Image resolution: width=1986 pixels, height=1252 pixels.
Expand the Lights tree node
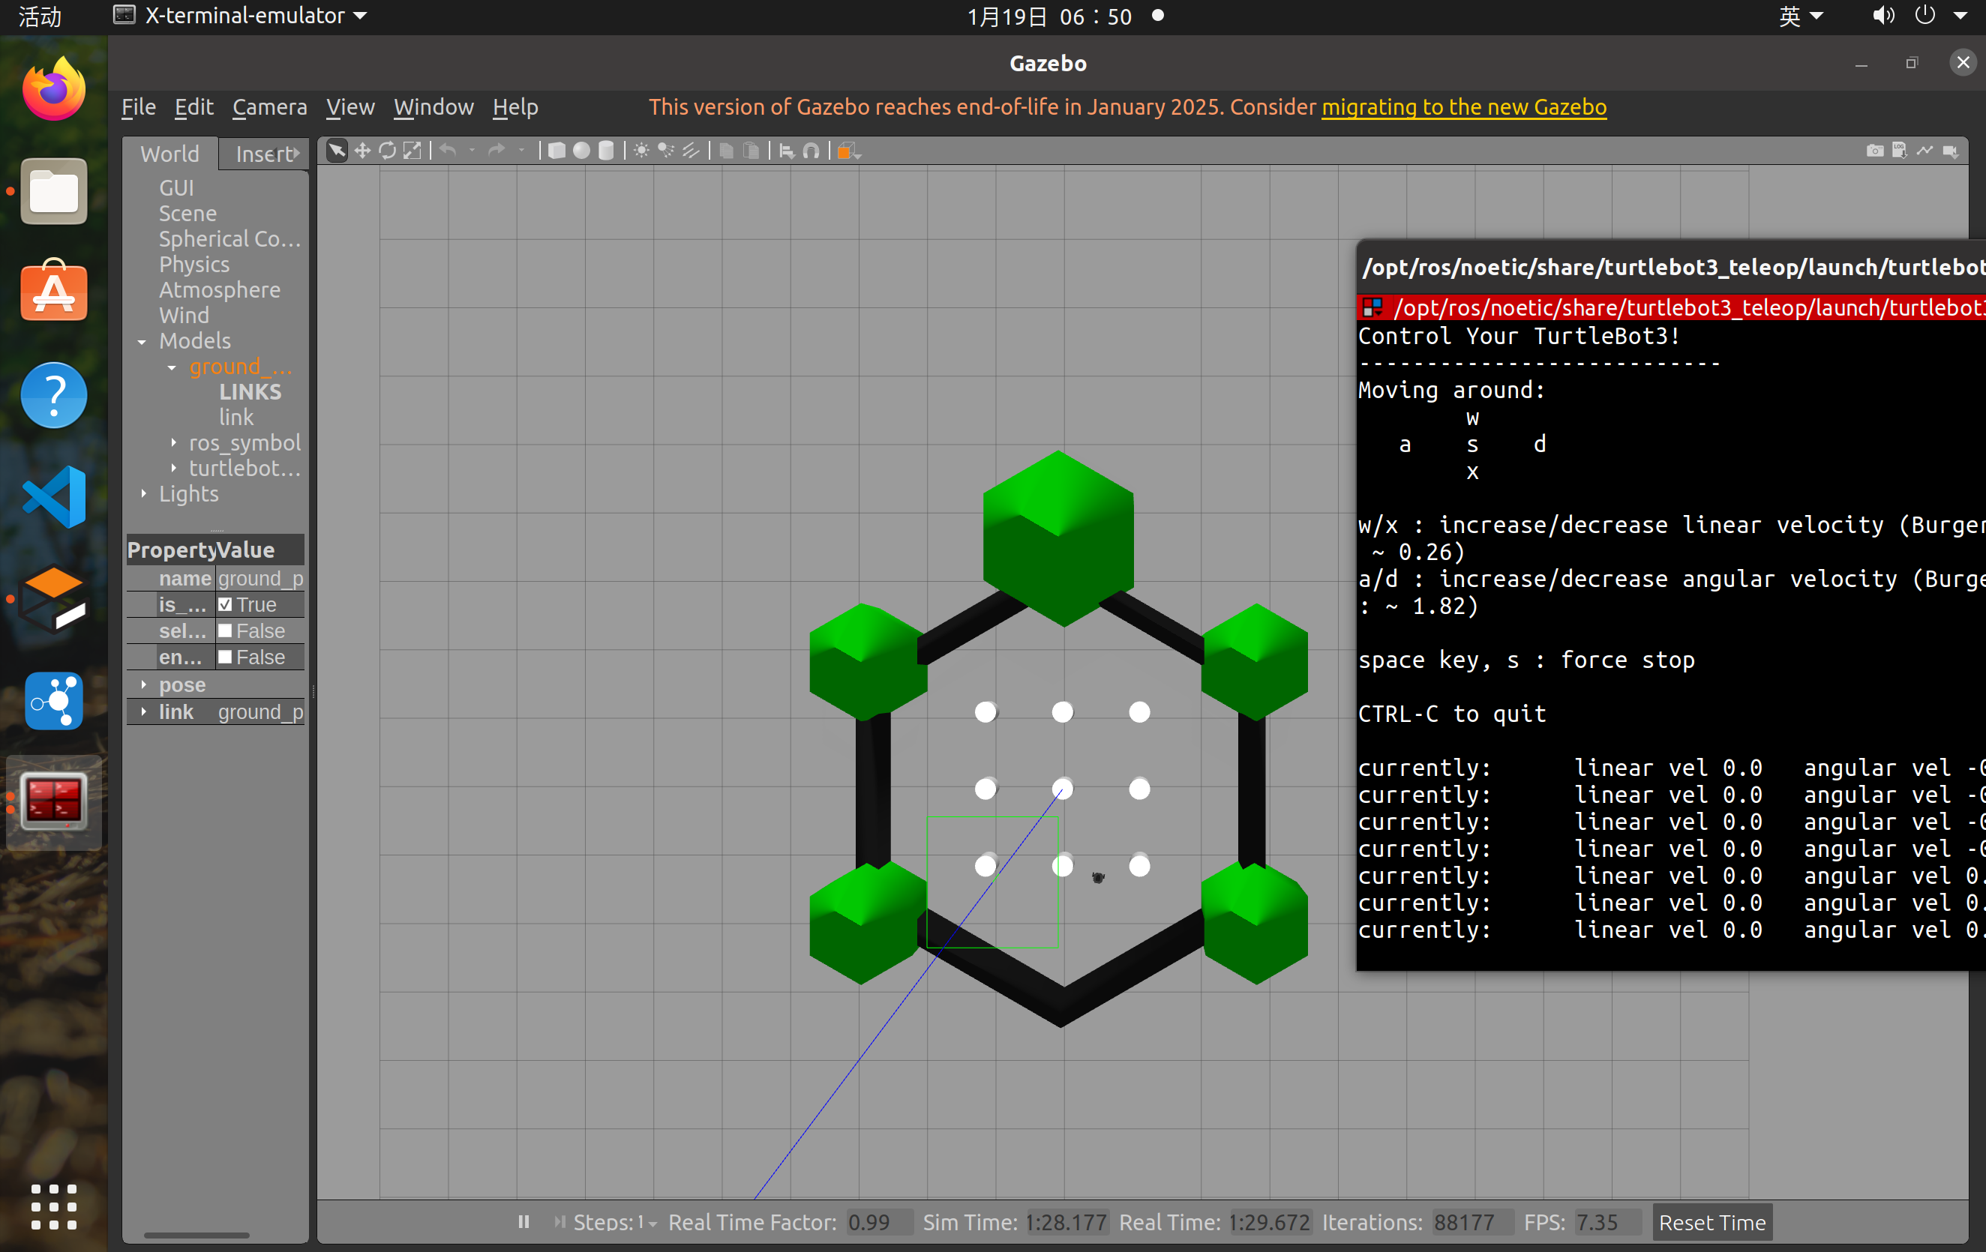143,493
